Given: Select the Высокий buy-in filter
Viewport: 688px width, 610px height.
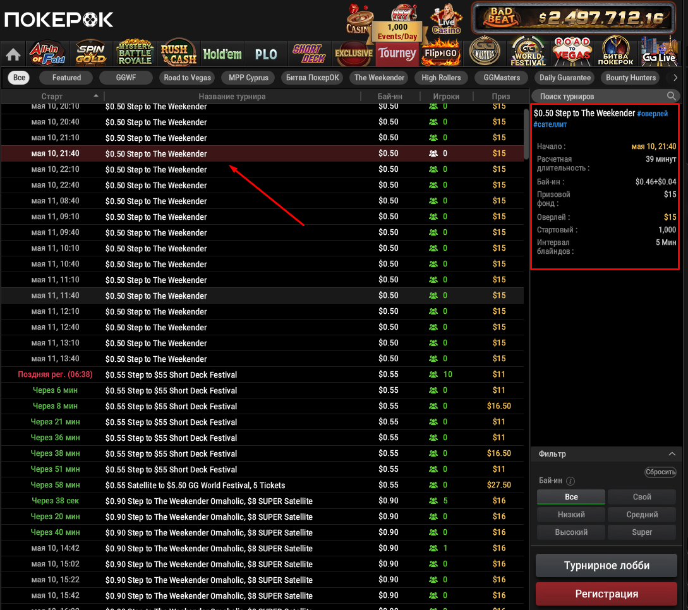Looking at the screenshot, I should [571, 532].
